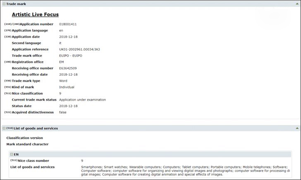Click the up arrow in List of goods header
The image size is (301, 180).
pos(297,128)
